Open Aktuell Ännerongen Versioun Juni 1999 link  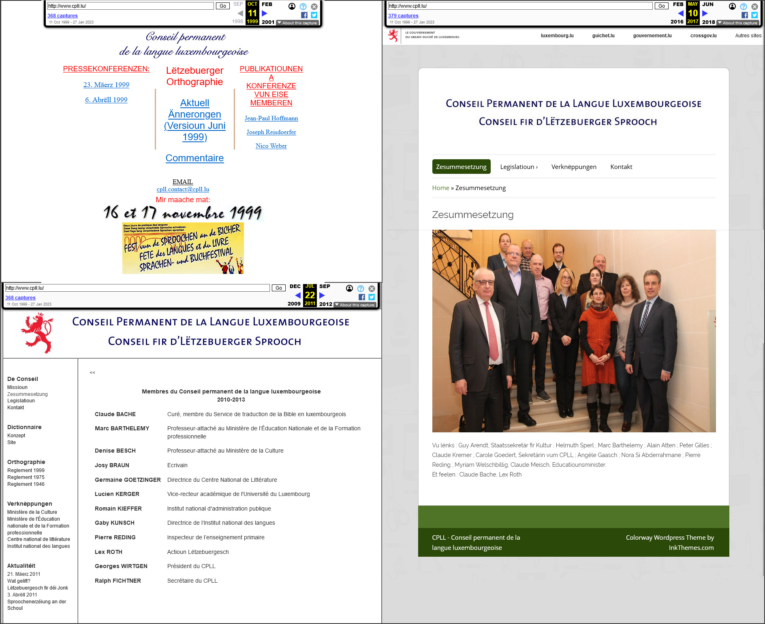click(x=195, y=120)
